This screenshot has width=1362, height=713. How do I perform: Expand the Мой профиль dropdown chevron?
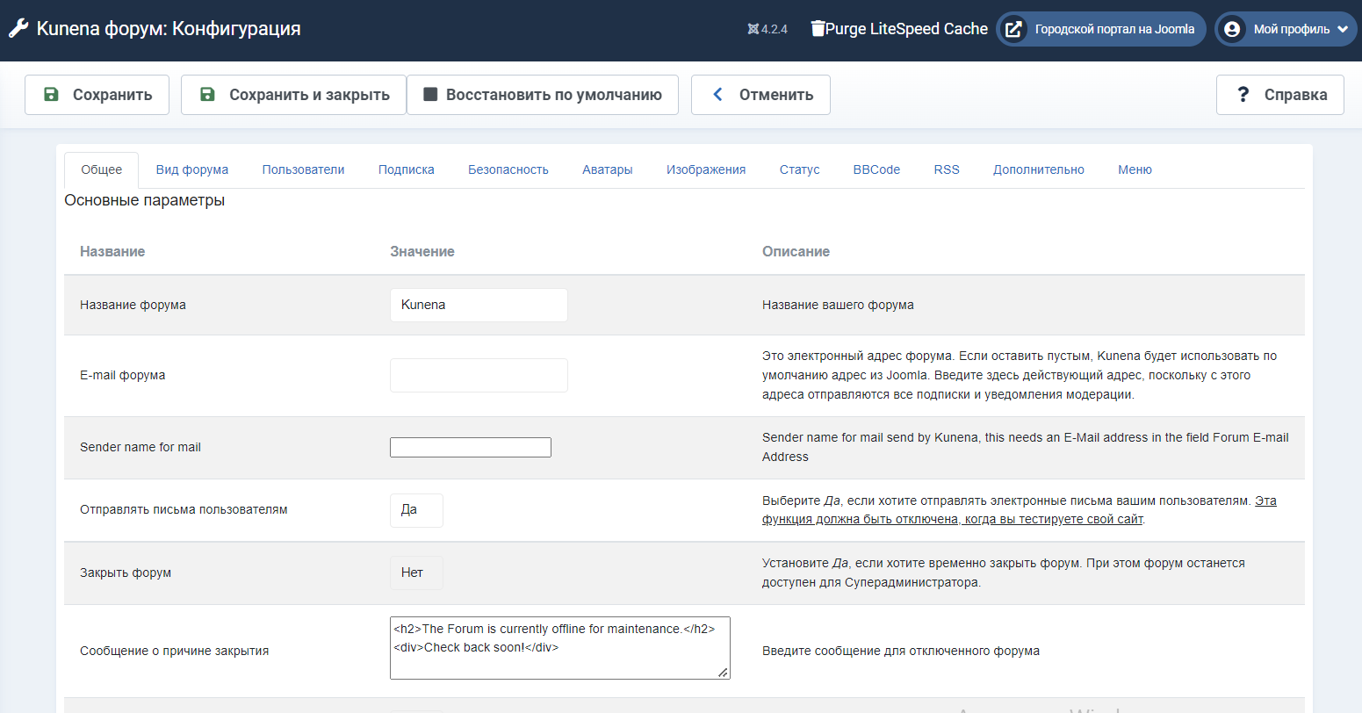click(1342, 29)
